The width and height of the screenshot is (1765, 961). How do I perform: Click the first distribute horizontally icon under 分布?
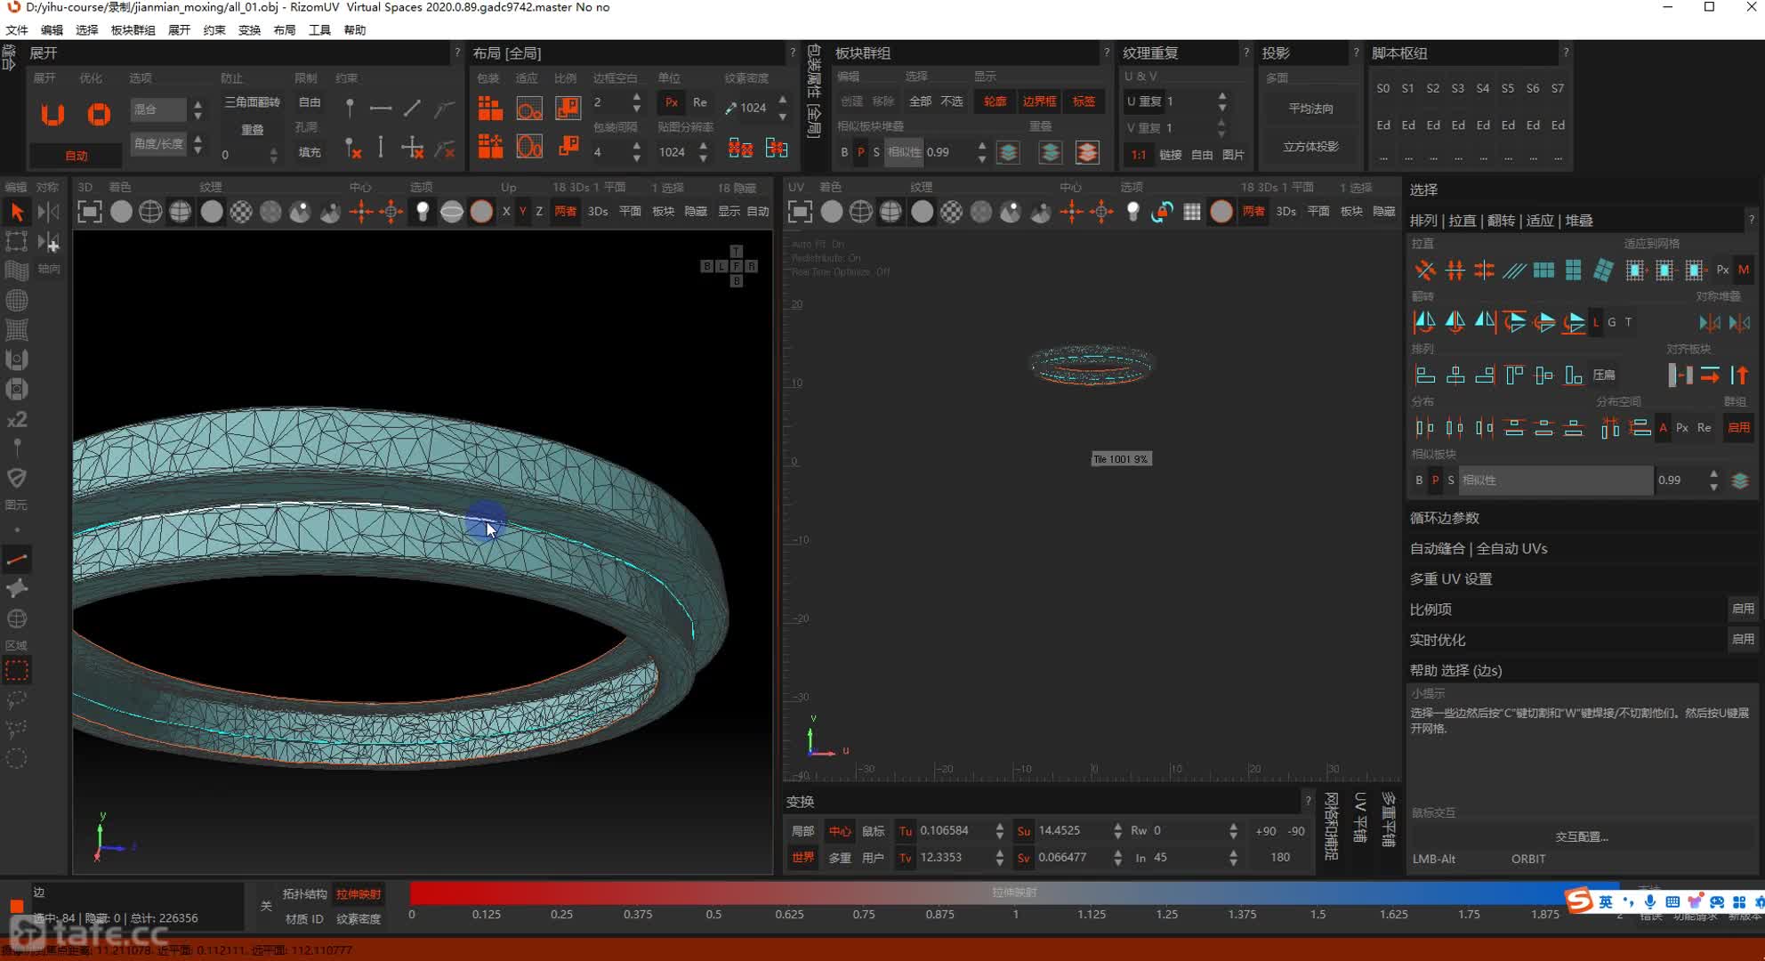(1425, 428)
